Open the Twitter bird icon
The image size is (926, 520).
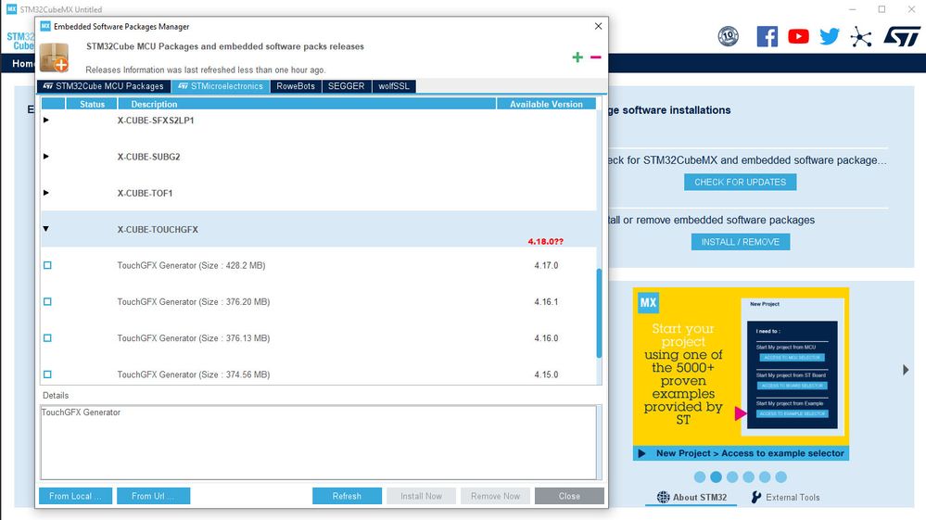[x=830, y=36]
